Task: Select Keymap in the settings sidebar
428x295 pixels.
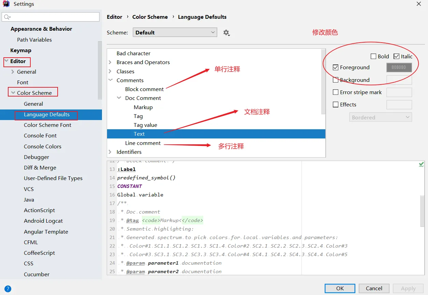Action: [21, 50]
